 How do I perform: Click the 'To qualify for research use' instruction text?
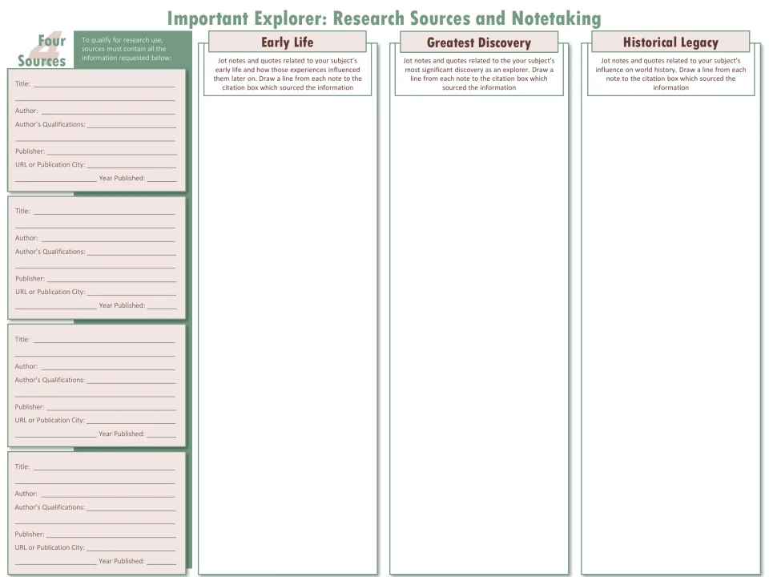[127, 49]
